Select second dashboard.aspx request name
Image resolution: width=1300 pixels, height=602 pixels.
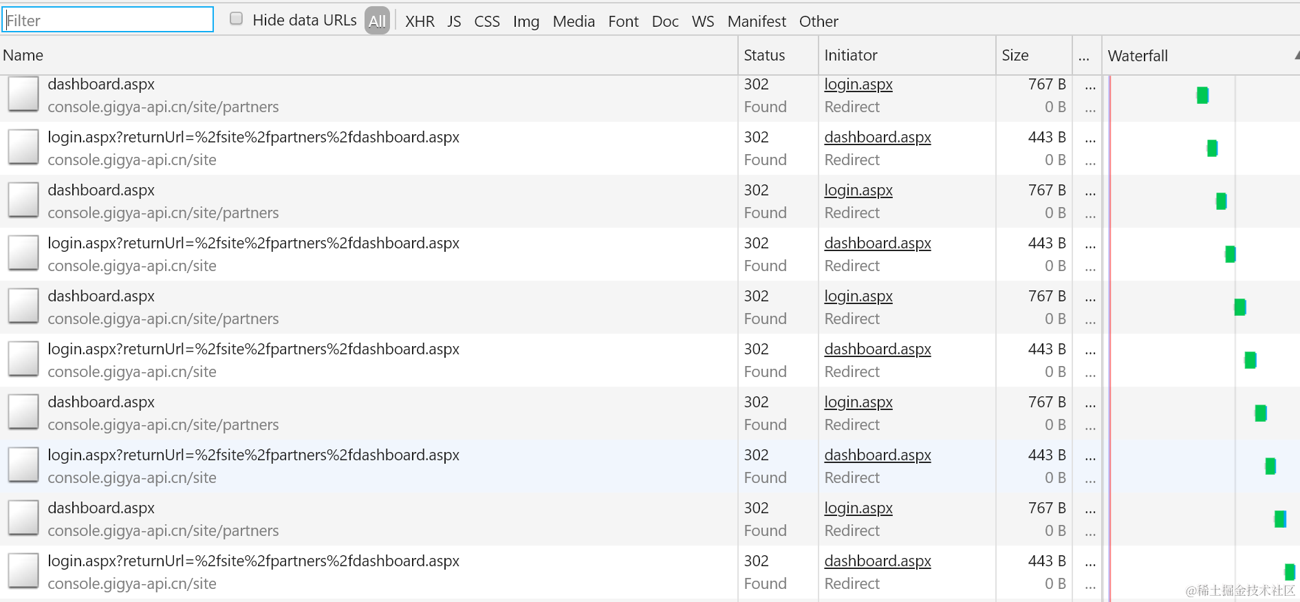101,191
